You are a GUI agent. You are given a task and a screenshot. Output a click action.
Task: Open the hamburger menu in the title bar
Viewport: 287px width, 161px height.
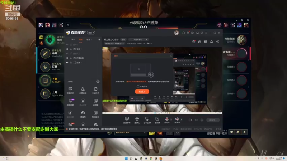coord(206,33)
